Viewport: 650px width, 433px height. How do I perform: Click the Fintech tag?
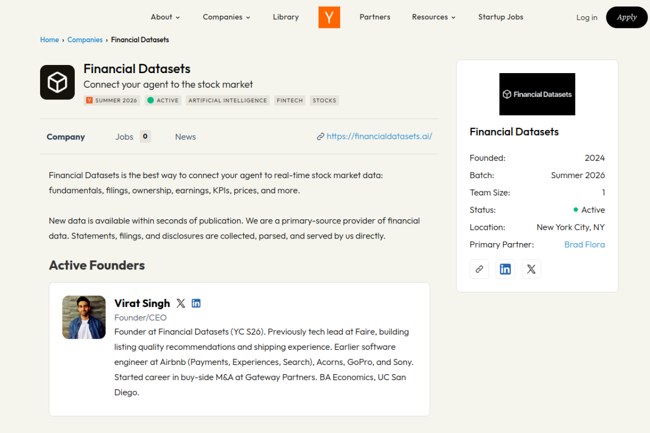pos(289,101)
